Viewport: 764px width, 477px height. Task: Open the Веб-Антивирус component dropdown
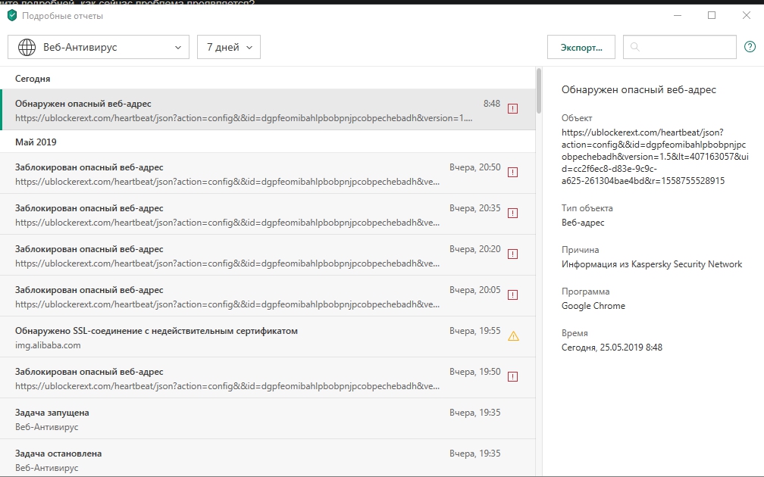click(99, 47)
